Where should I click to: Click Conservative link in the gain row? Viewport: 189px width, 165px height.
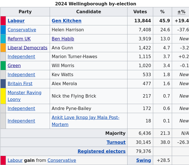pos(62,160)
